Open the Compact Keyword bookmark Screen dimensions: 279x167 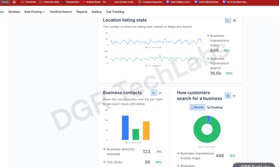[151, 2]
